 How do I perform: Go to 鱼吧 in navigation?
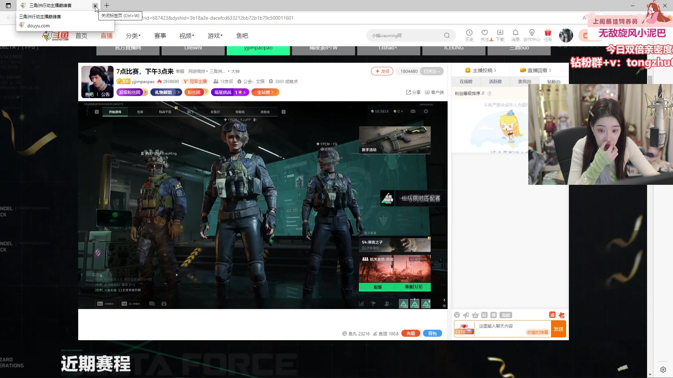242,36
